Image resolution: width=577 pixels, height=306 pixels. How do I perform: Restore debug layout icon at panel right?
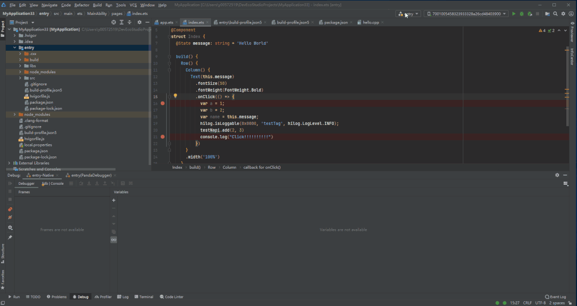pos(566,184)
